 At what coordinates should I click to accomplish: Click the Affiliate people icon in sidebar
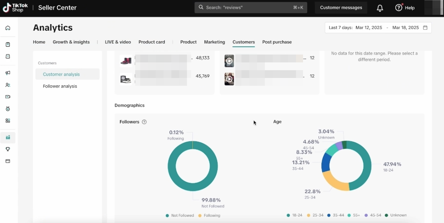(8, 85)
